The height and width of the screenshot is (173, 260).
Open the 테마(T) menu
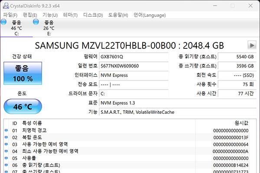pyautogui.click(x=70, y=15)
